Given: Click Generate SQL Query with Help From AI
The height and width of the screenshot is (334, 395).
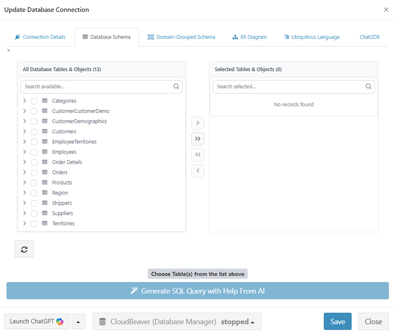Looking at the screenshot, I should (198, 291).
